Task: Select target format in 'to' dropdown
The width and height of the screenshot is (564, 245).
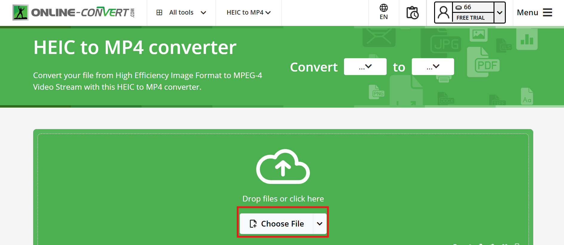Action: pos(433,66)
